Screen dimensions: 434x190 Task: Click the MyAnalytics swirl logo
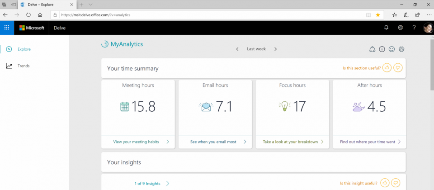(x=104, y=44)
